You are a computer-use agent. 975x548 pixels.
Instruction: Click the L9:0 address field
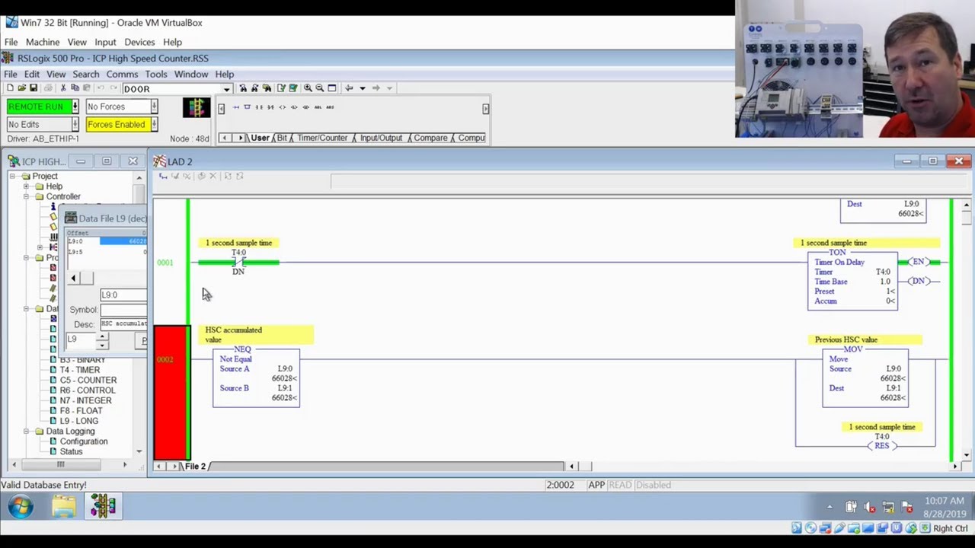coord(123,295)
